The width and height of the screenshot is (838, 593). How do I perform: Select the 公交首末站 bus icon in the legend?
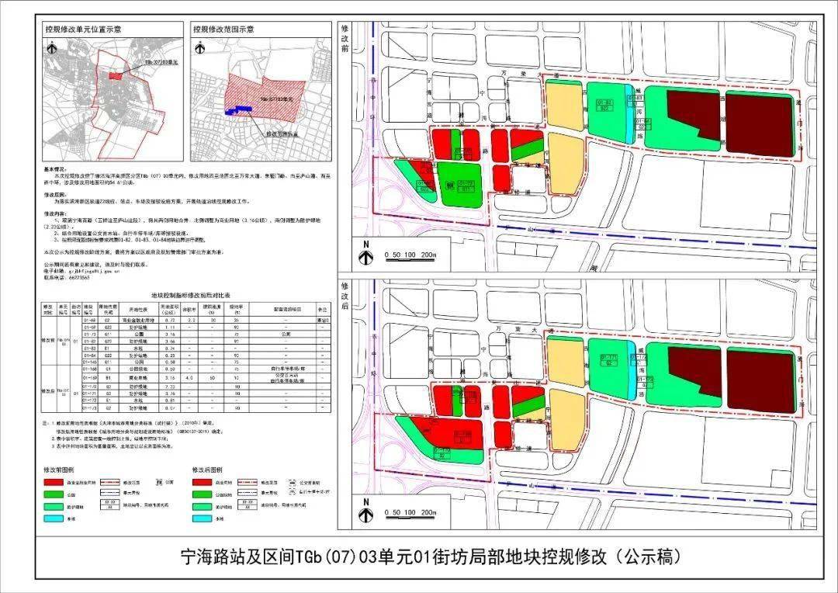(292, 482)
